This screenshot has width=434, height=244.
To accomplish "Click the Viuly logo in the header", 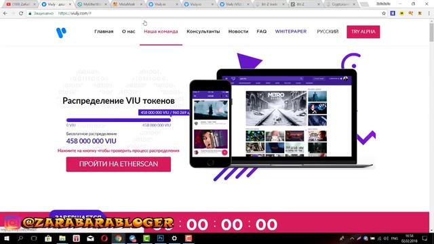I will 61,33.
